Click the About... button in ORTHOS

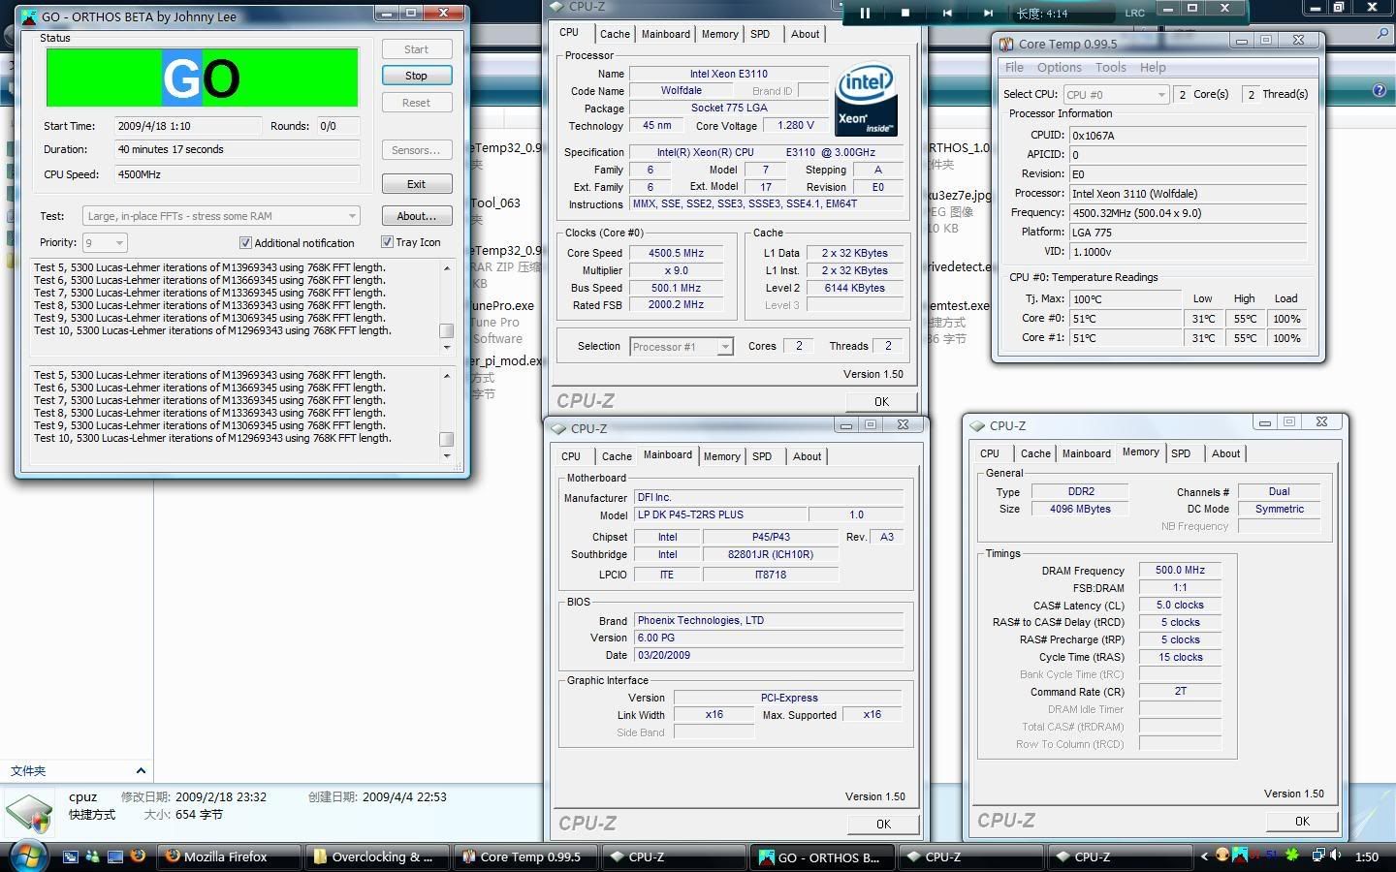pos(416,216)
